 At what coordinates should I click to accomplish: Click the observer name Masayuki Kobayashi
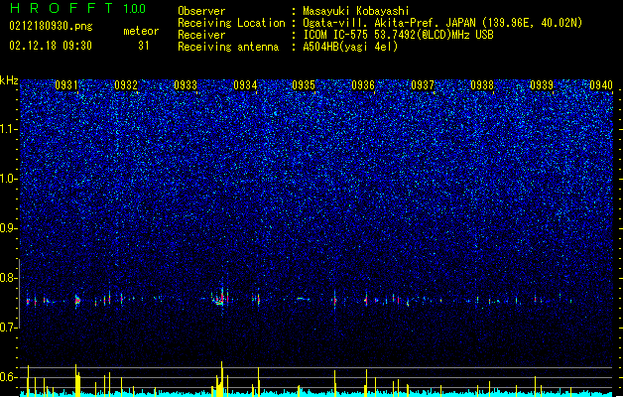(356, 11)
